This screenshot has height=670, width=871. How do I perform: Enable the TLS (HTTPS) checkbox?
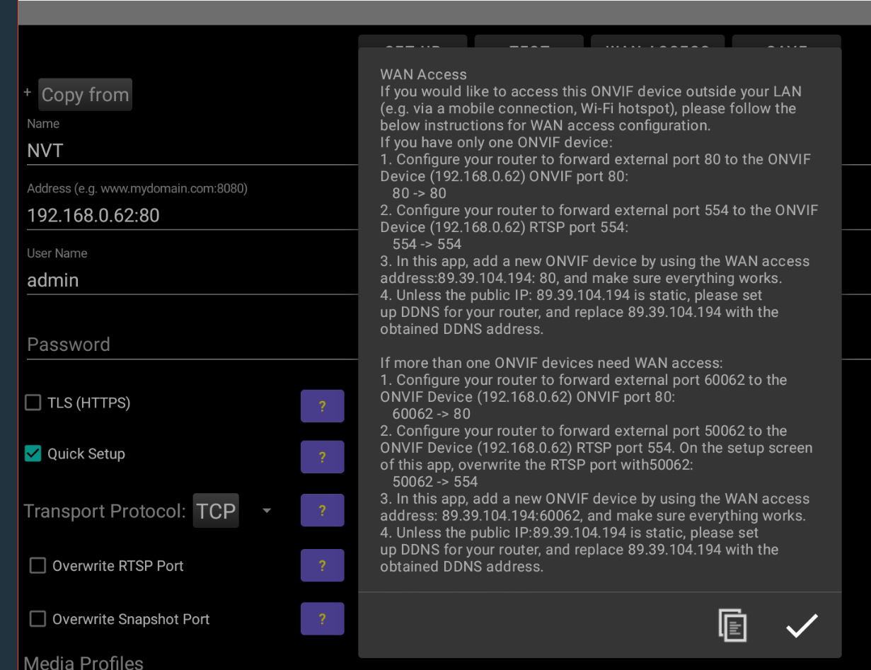[33, 403]
